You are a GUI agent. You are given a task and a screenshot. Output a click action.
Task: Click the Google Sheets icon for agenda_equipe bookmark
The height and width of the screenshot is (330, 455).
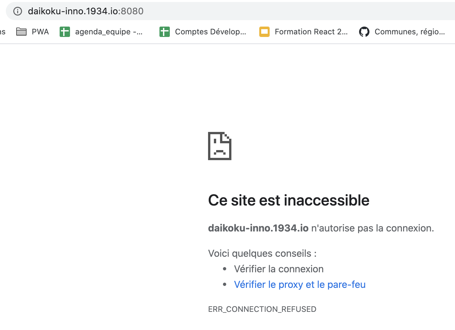(x=65, y=31)
